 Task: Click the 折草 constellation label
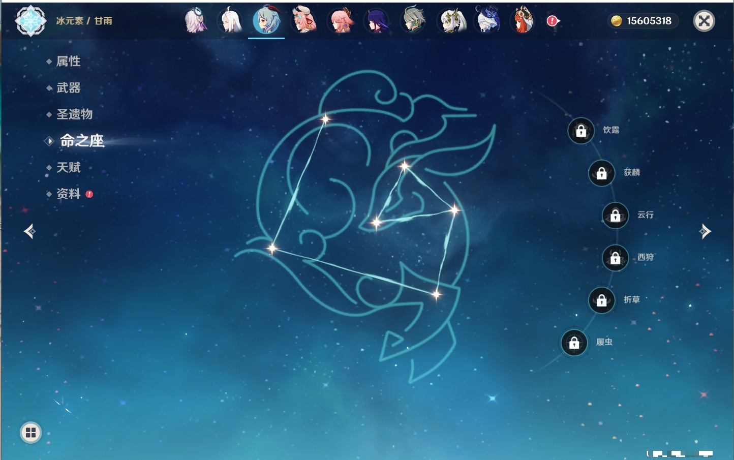632,300
